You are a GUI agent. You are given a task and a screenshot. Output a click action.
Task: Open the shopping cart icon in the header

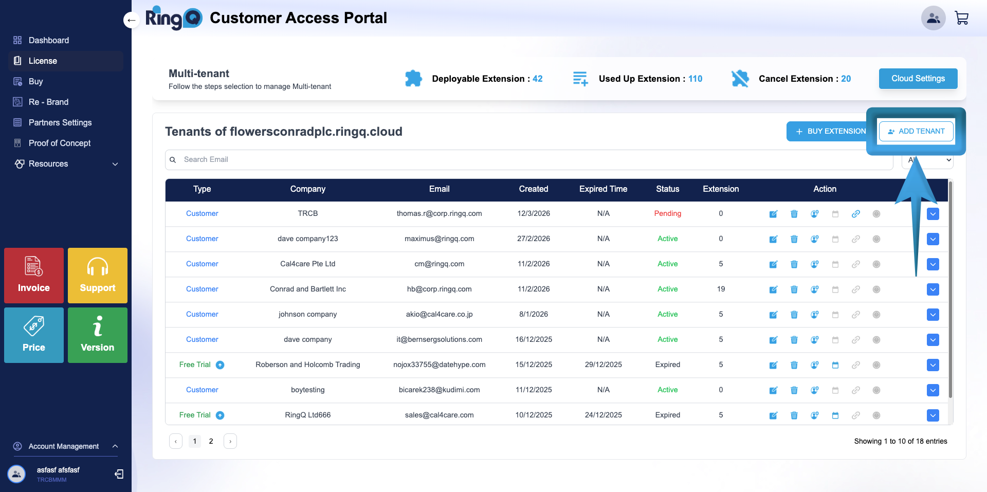click(x=961, y=19)
